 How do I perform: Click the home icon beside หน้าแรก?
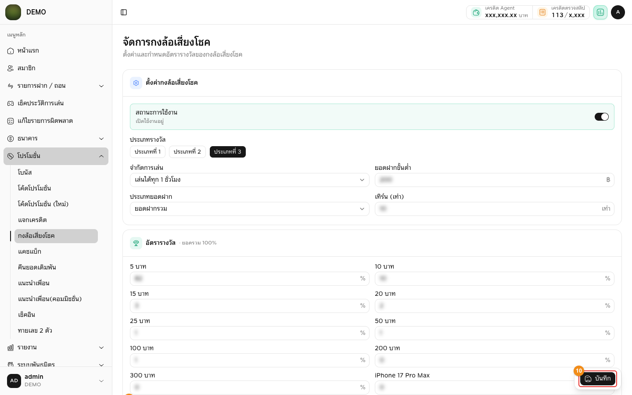11,51
